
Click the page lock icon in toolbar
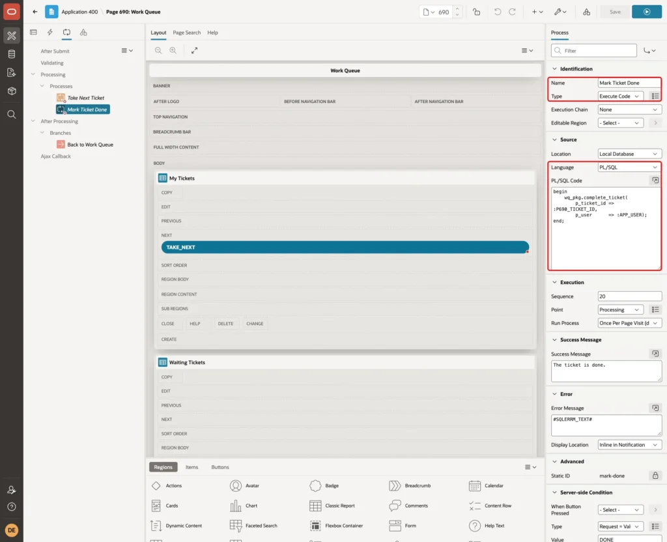[x=476, y=12]
